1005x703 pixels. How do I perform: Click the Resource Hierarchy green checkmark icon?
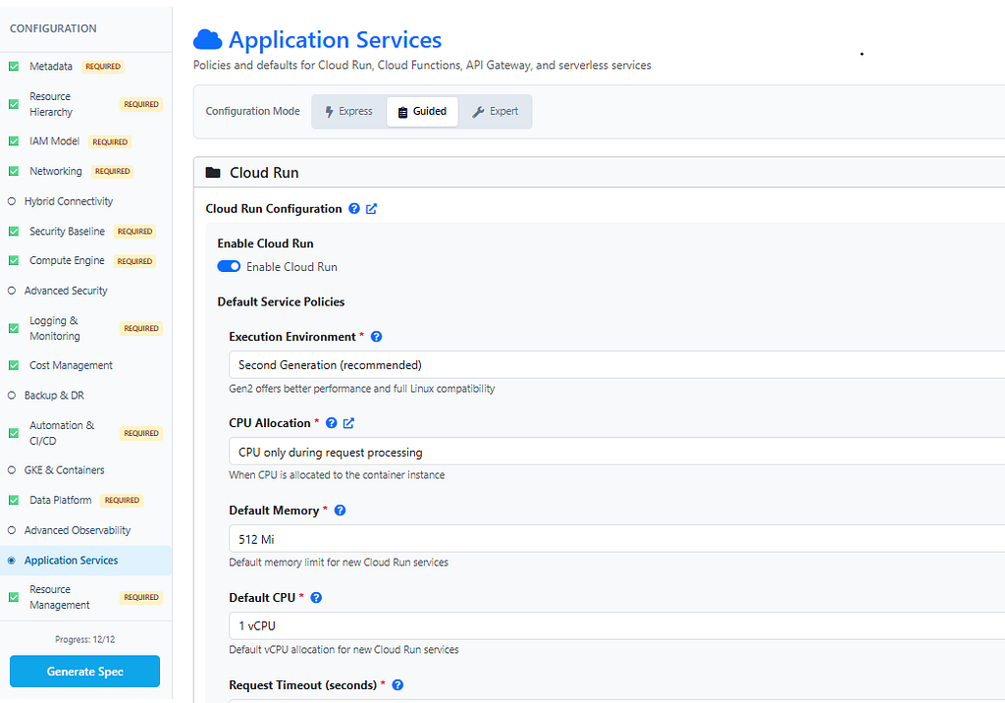coord(14,104)
